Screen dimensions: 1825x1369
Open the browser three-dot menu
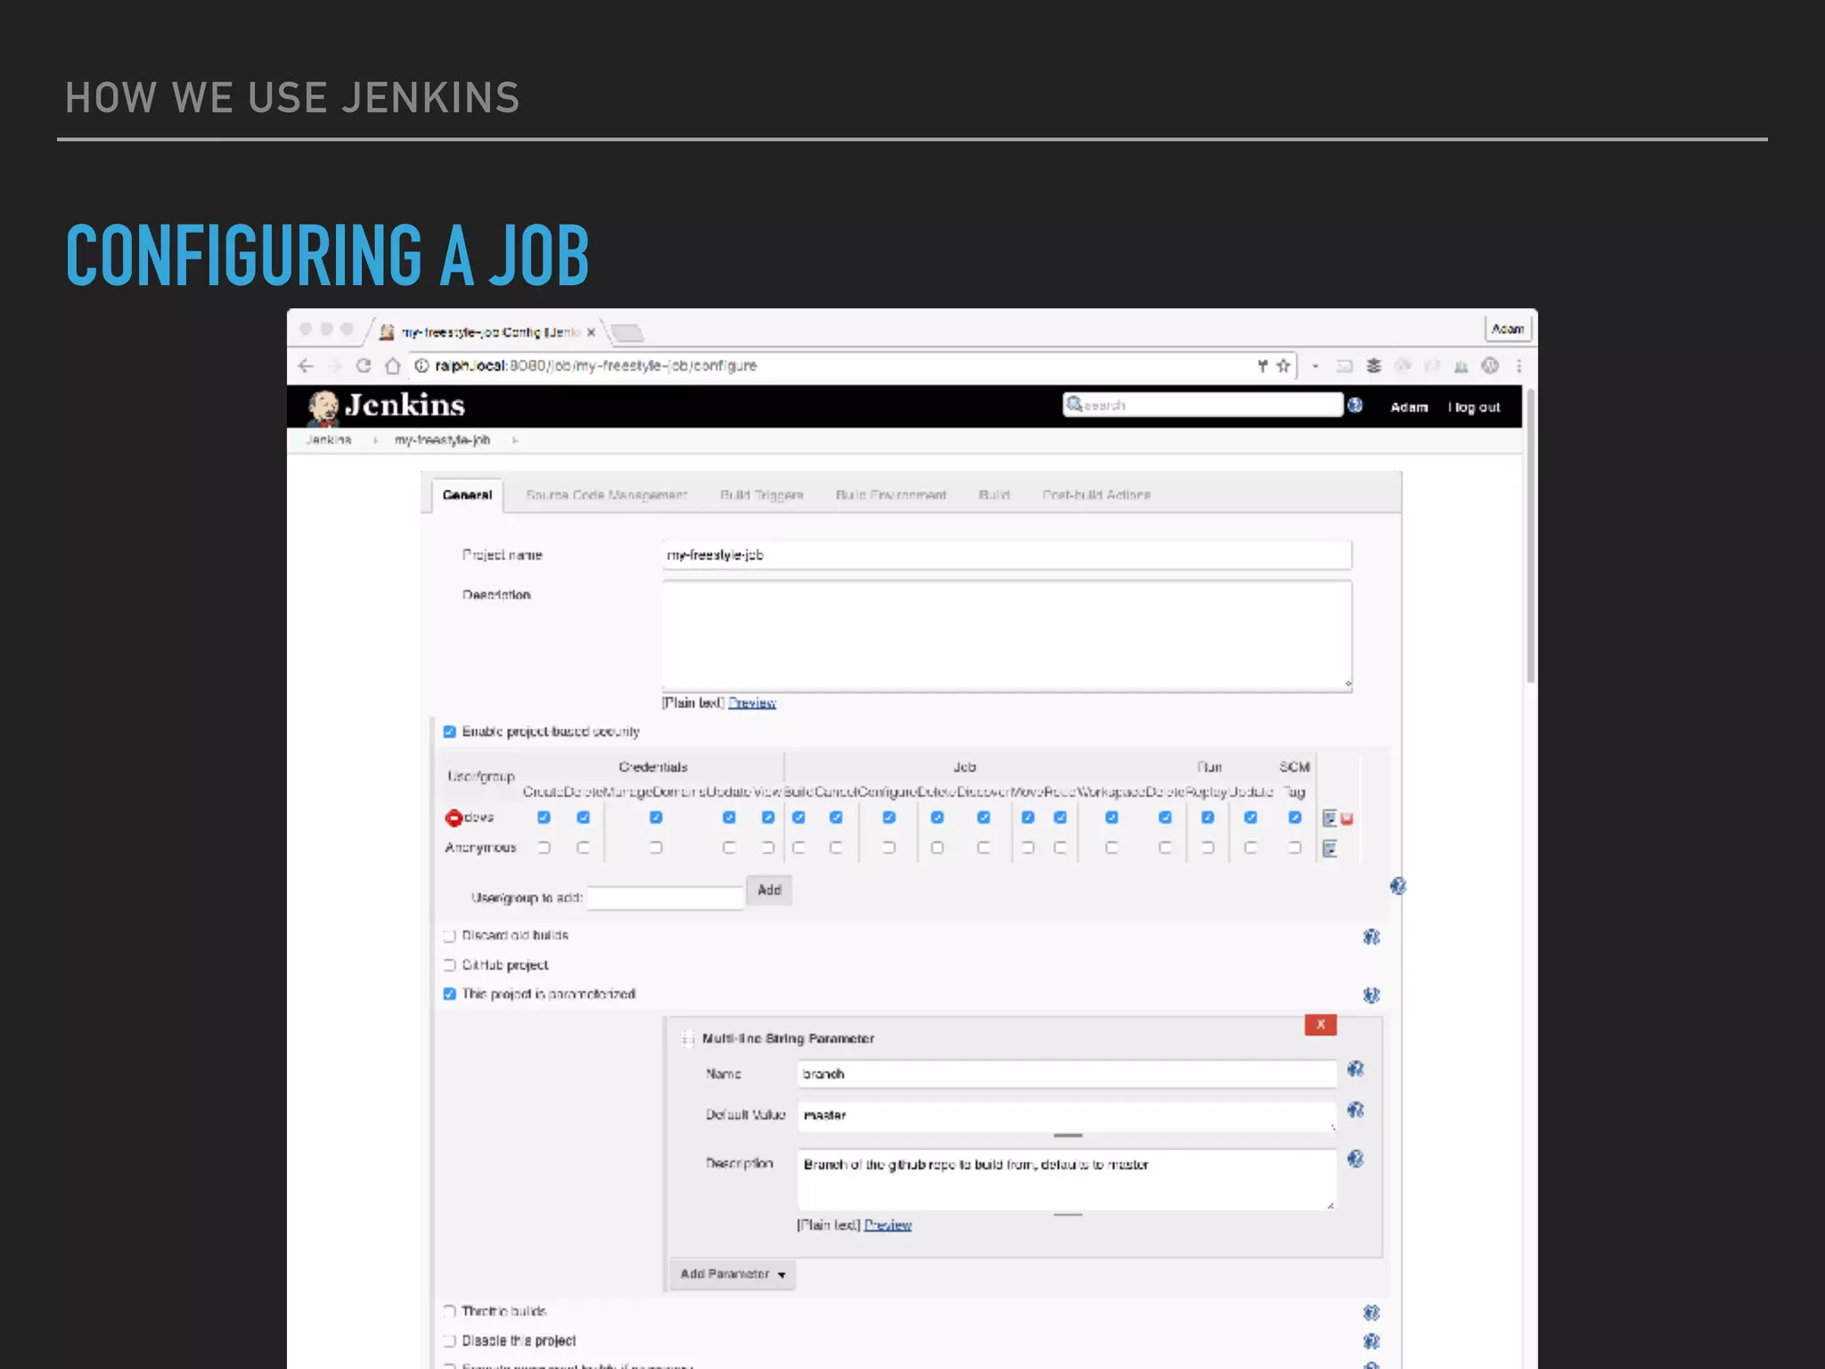[x=1518, y=365]
